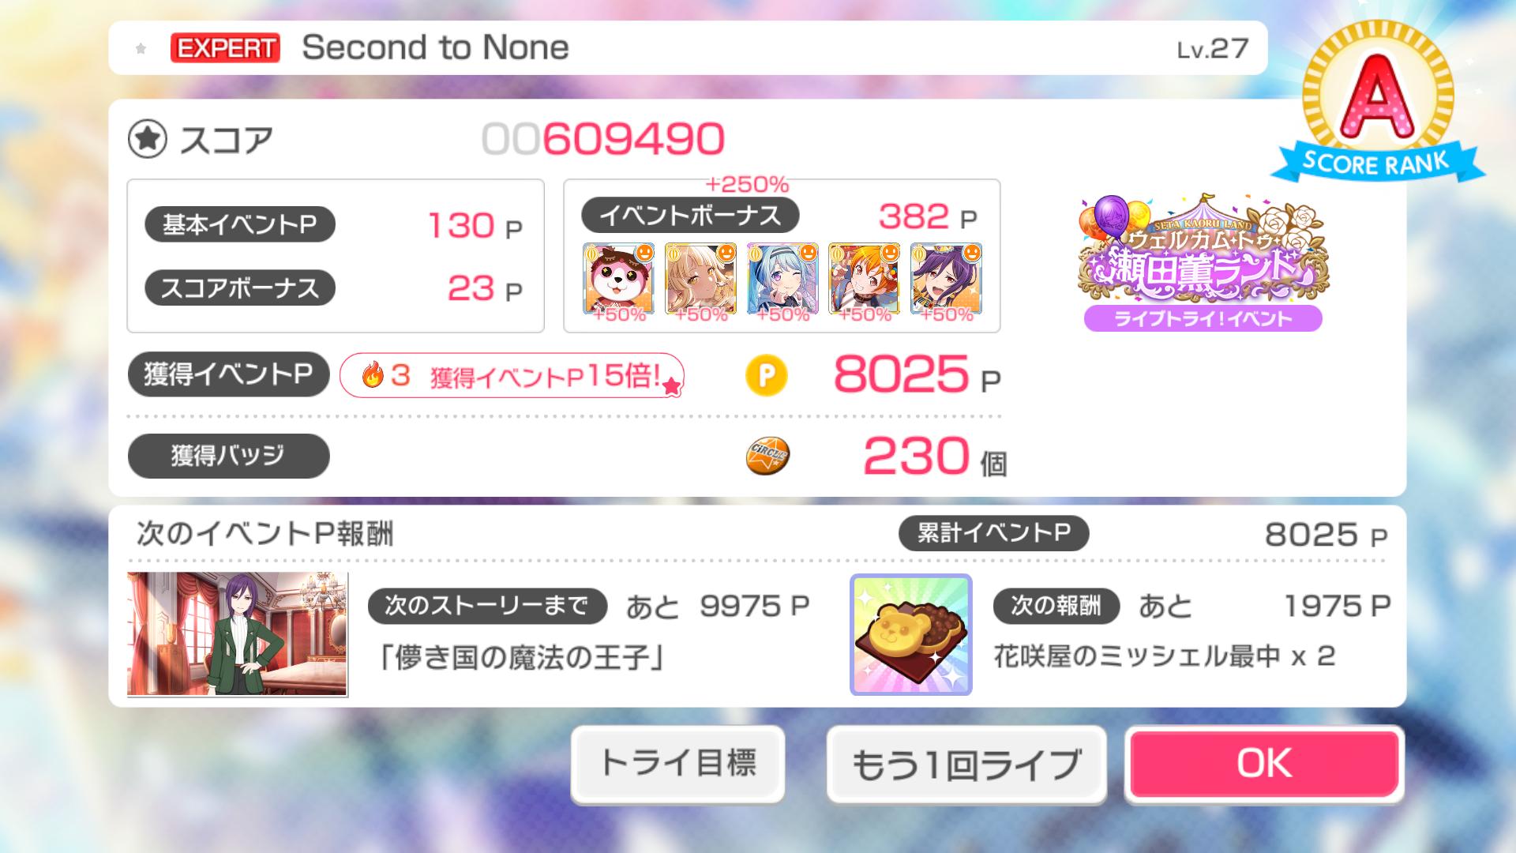
Task: Click the red EXPERT difficulty tag
Action: tap(225, 48)
